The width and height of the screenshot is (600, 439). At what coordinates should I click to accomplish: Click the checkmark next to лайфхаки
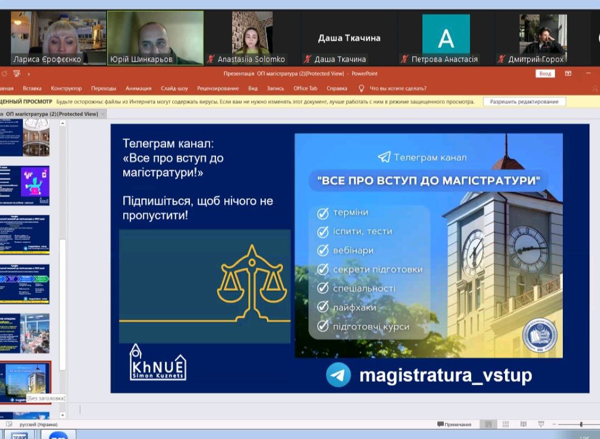pos(323,307)
